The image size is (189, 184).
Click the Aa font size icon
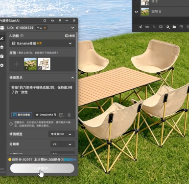click(x=52, y=20)
